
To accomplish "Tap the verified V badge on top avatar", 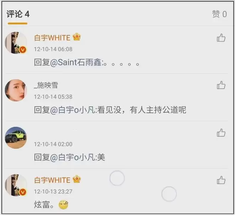I will tap(23, 50).
